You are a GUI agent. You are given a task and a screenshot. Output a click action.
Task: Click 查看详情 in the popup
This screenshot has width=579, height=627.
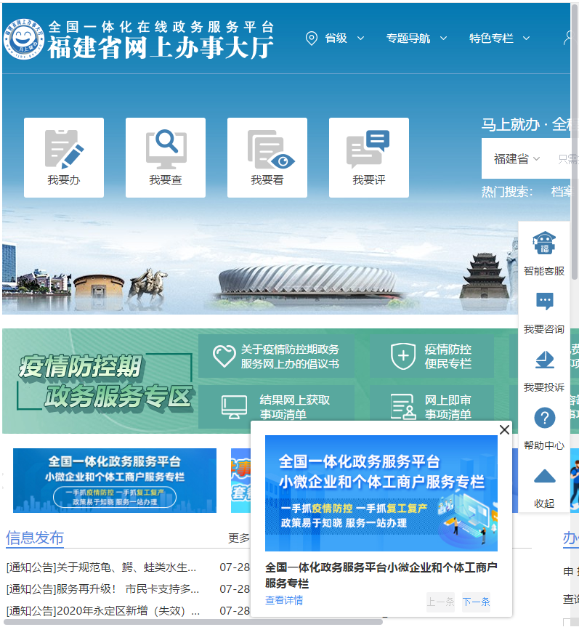tap(284, 600)
